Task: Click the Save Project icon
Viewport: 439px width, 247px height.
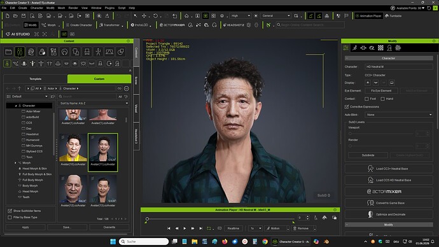Action: (24, 16)
